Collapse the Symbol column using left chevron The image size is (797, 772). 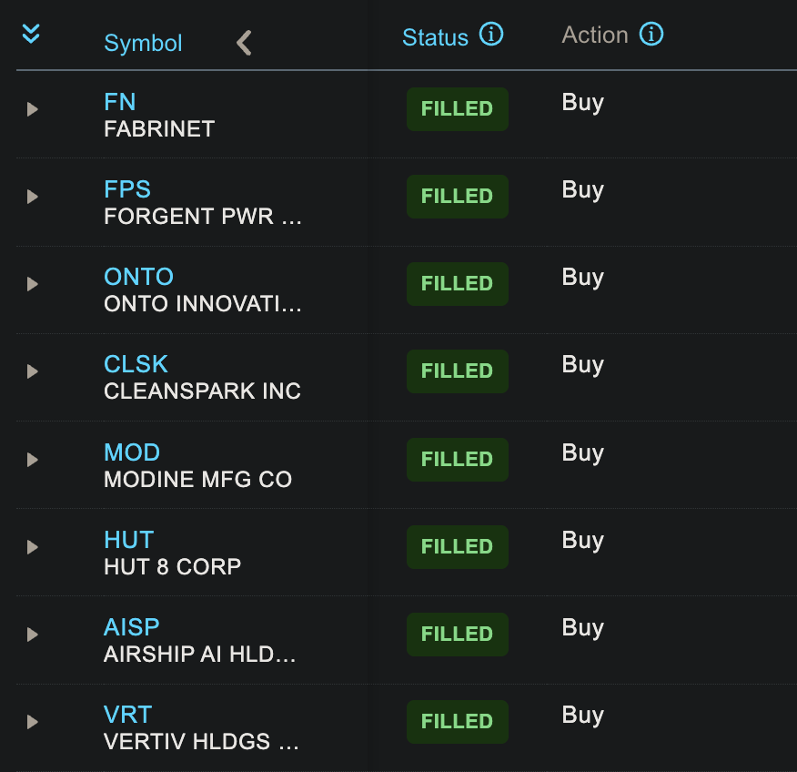click(245, 43)
